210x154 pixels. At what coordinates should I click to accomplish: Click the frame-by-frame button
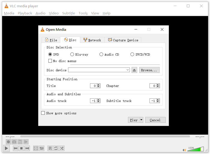pyautogui.click(x=26, y=142)
